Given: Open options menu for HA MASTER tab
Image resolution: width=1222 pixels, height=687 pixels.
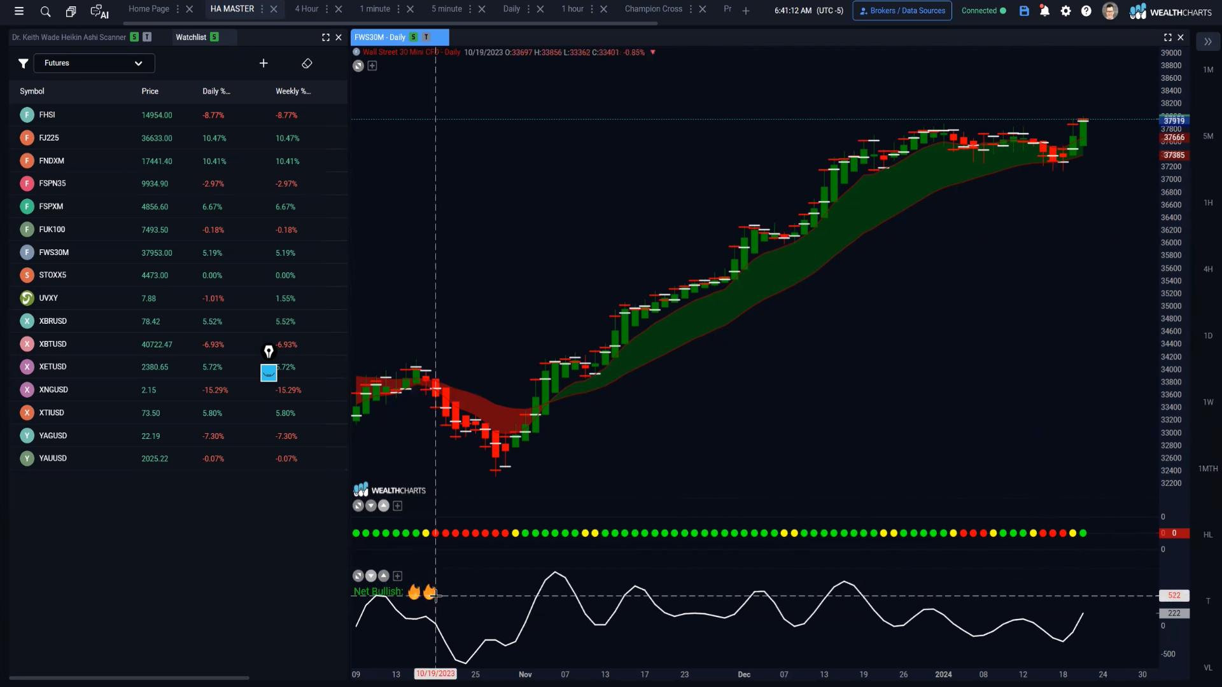Looking at the screenshot, I should (x=262, y=9).
